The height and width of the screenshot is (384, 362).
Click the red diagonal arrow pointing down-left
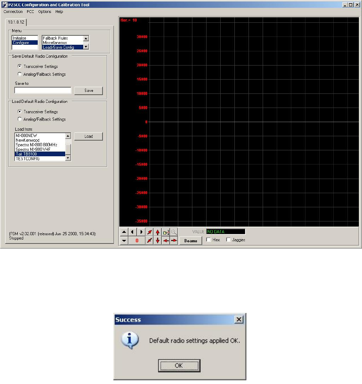(150, 240)
